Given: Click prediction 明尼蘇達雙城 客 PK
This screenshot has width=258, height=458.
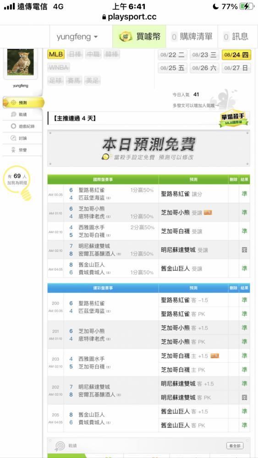Looking at the screenshot, I should (186, 398).
